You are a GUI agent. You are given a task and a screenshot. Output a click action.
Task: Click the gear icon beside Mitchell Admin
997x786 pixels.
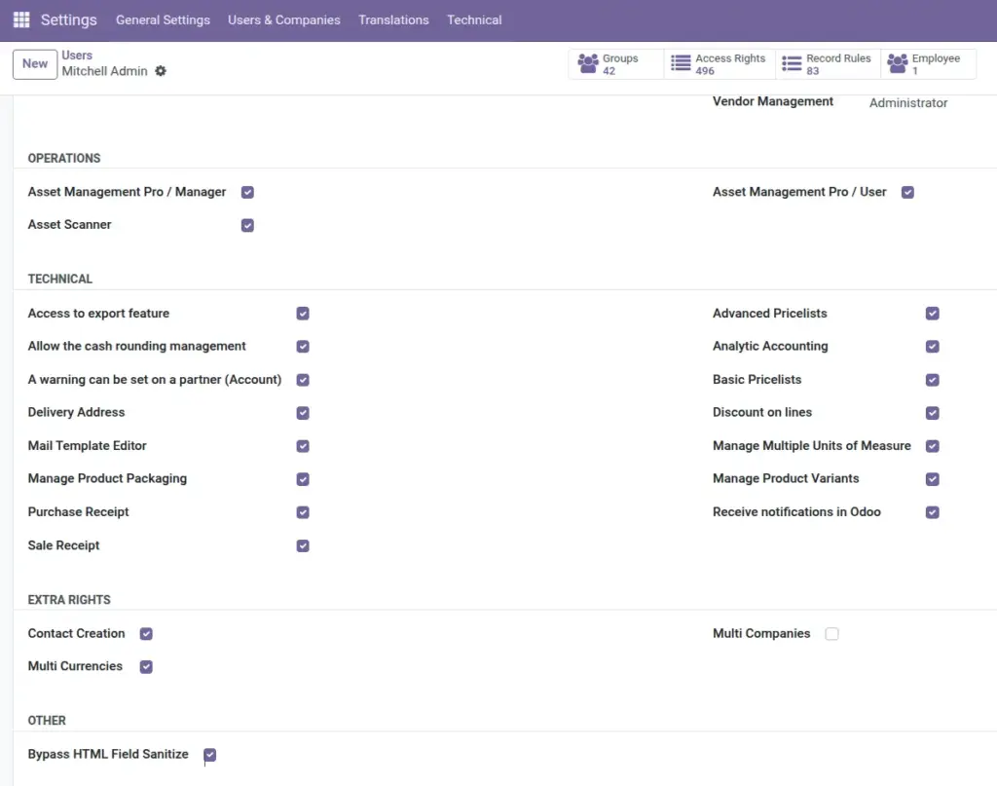tap(161, 71)
